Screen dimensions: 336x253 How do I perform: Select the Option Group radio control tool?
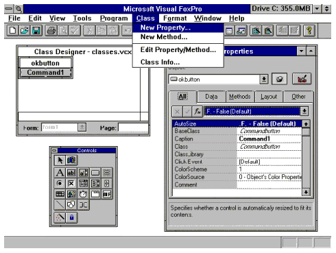[x=60, y=183]
